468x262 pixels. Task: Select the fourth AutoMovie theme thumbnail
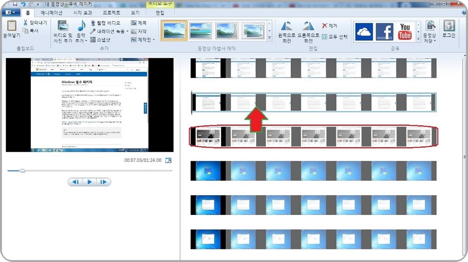point(253,30)
